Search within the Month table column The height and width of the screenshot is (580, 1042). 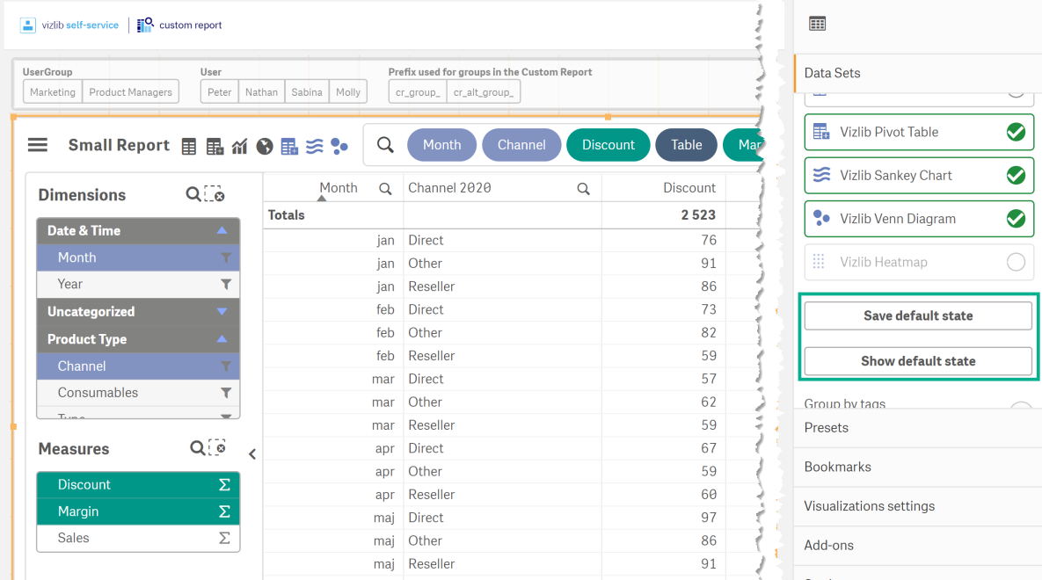[x=385, y=189]
